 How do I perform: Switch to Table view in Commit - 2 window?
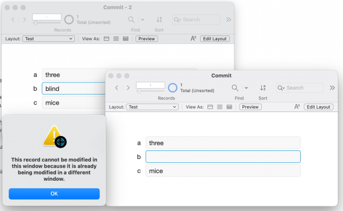coord(126,39)
